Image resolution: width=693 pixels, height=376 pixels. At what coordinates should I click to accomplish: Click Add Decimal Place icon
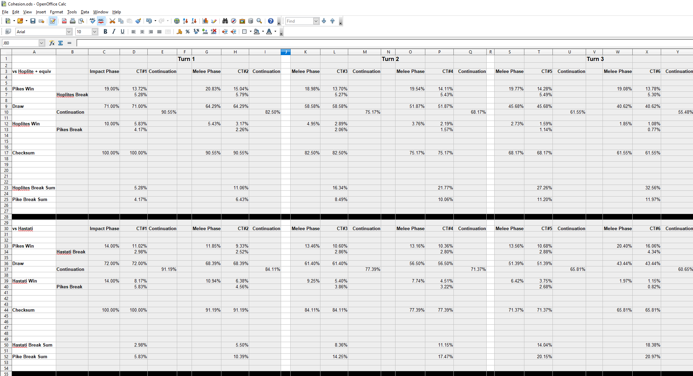point(205,32)
